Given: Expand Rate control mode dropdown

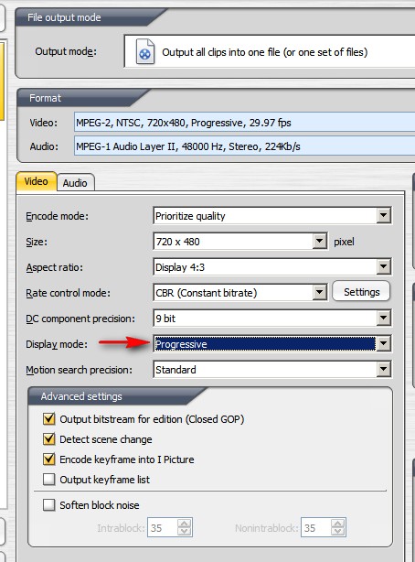Looking at the screenshot, I should pyautogui.click(x=319, y=293).
